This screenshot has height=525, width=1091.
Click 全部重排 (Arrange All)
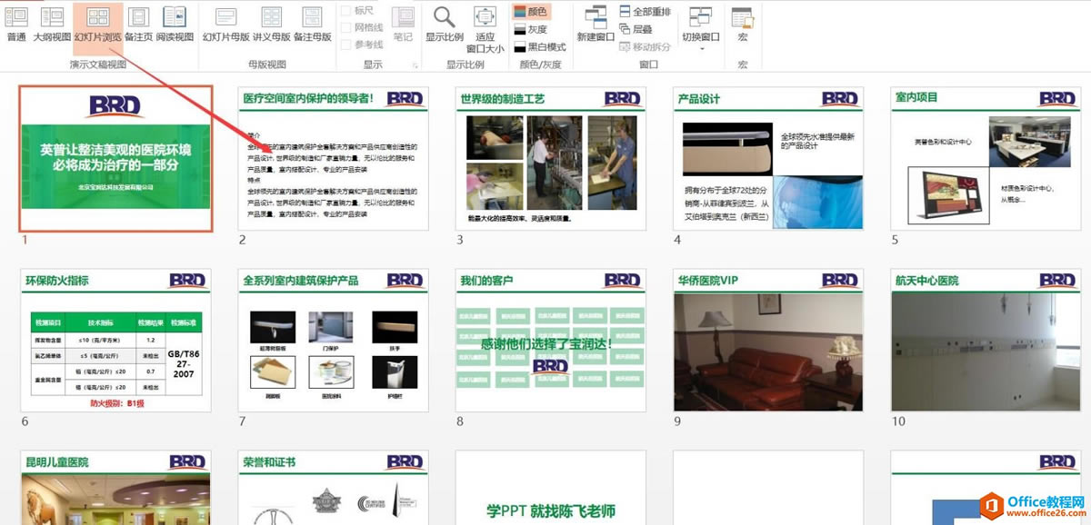click(x=648, y=10)
